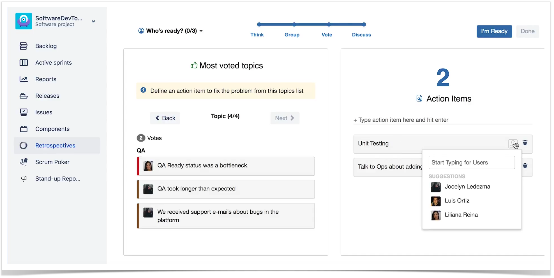
Task: Click the Backlog icon
Action: (x=24, y=46)
